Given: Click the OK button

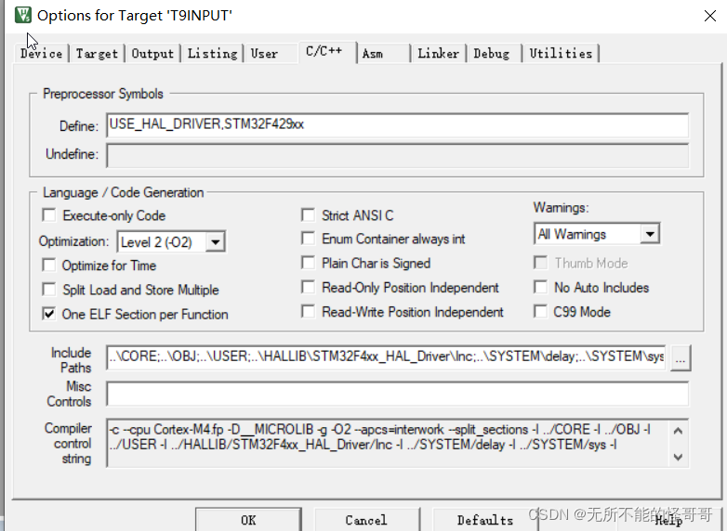Looking at the screenshot, I should click(x=248, y=520).
